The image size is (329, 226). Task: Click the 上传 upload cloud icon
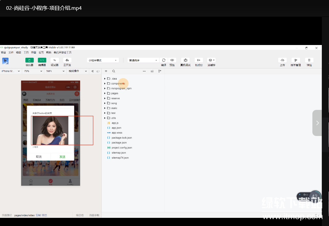(x=282, y=60)
